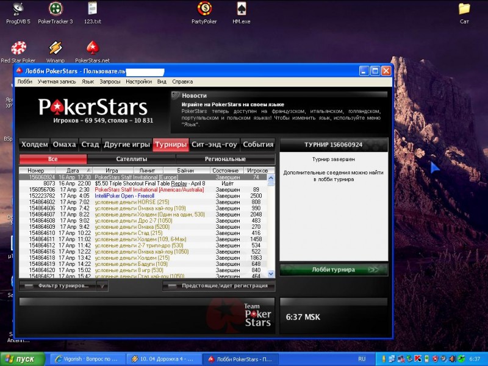Switch to the События tab
The width and height of the screenshot is (488, 366).
click(x=258, y=145)
